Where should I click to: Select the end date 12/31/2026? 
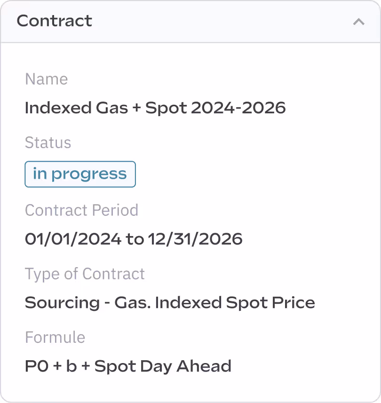(x=195, y=239)
